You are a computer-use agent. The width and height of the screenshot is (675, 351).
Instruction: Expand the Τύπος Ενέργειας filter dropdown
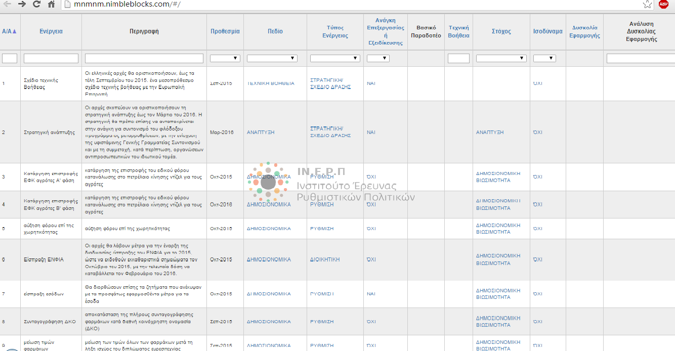335,58
